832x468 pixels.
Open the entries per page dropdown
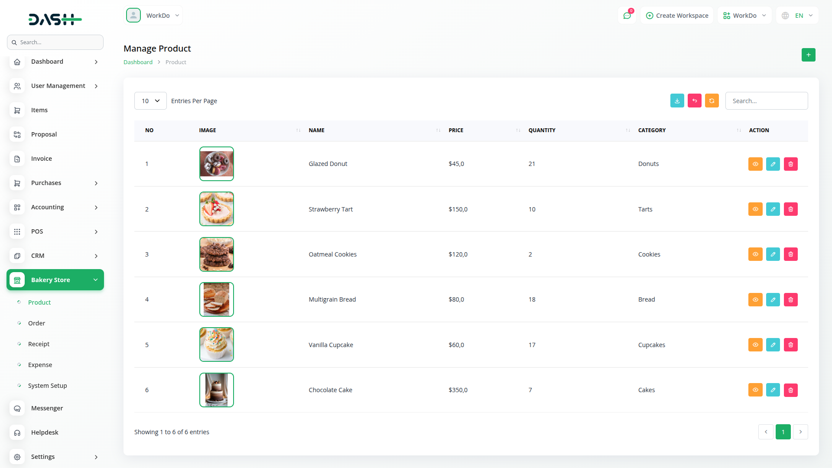(x=150, y=101)
